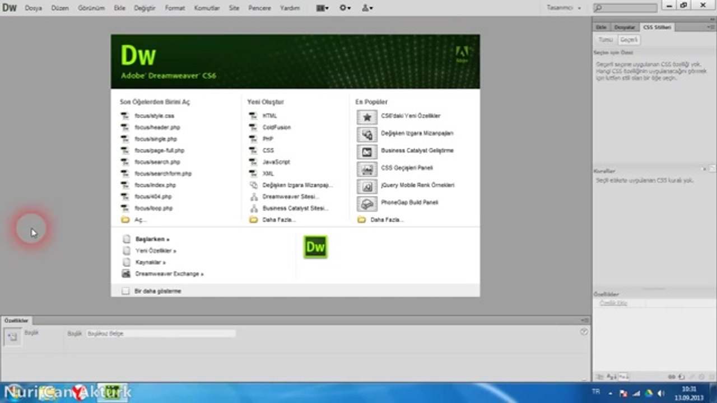Open recent file focus/header.php
The height and width of the screenshot is (403, 717).
(157, 128)
